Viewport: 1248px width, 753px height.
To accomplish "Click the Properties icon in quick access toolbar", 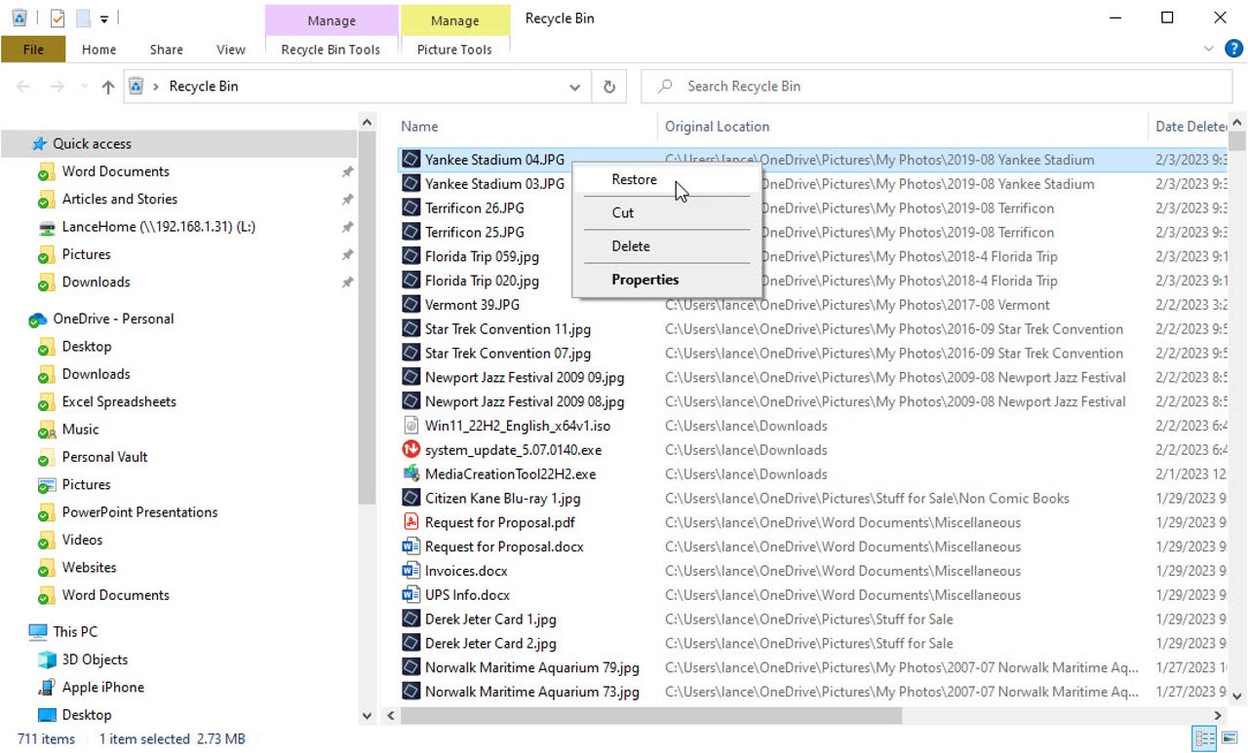I will point(57,18).
